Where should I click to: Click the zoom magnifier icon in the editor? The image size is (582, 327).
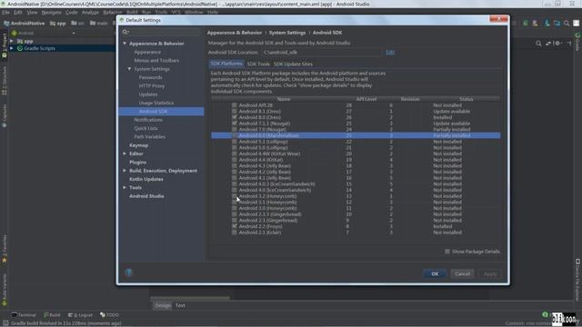(x=538, y=44)
